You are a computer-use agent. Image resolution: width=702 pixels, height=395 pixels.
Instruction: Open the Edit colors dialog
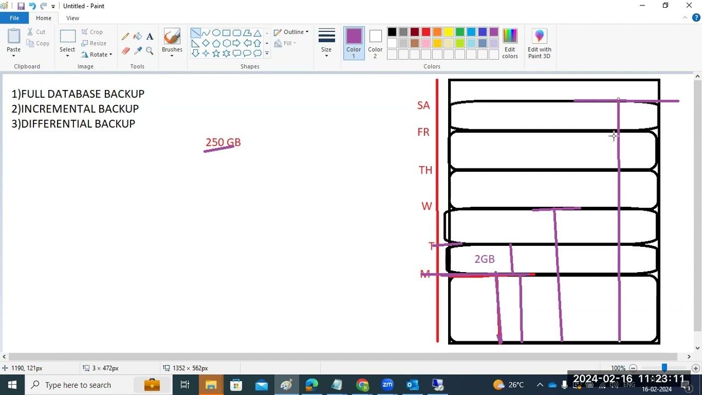tap(510, 43)
